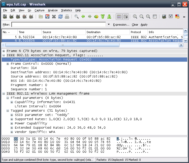
Task: Collapse Tagged parameters (51 bytes) node
Action: [8, 111]
